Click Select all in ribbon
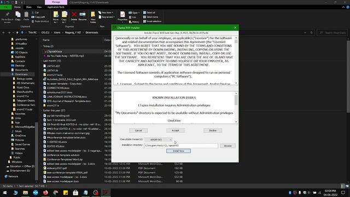 [149, 13]
